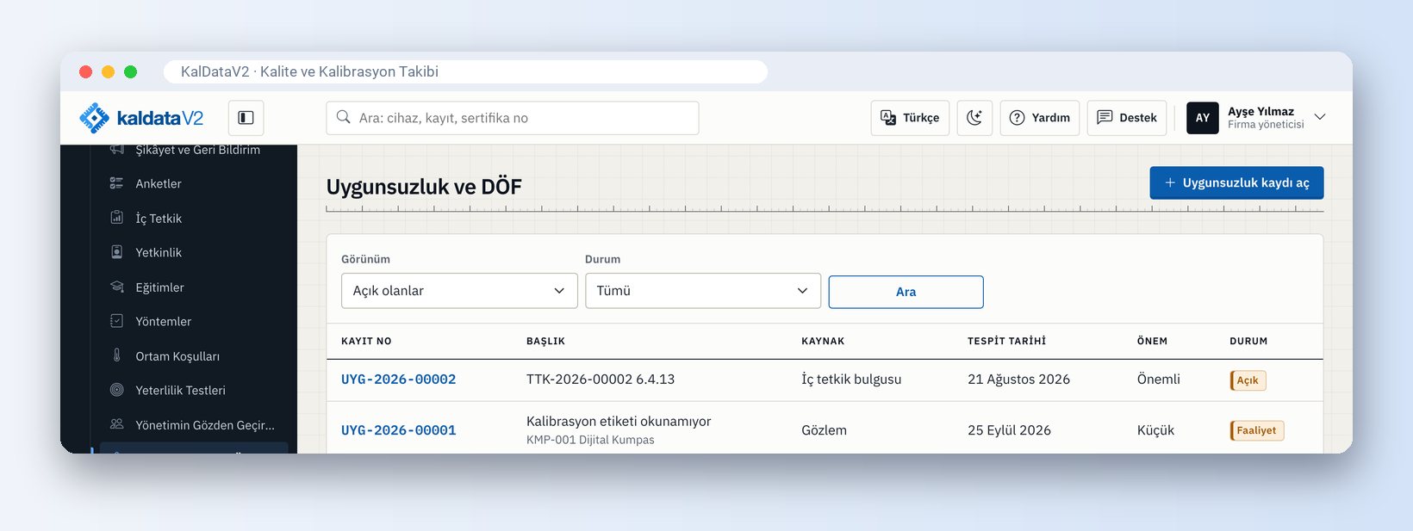1413x531 pixels.
Task: Click date '25 Eylül 2026'
Action: point(1009,430)
